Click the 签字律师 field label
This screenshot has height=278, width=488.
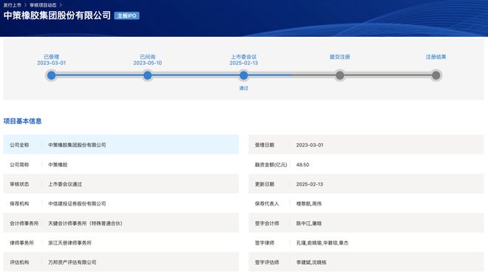[x=265, y=243]
